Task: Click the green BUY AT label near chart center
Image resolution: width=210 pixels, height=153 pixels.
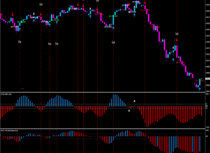Action: click(x=113, y=16)
